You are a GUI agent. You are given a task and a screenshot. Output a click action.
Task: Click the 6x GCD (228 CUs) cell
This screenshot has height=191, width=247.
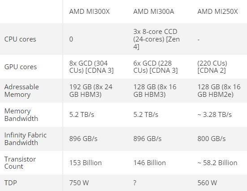tap(156, 67)
